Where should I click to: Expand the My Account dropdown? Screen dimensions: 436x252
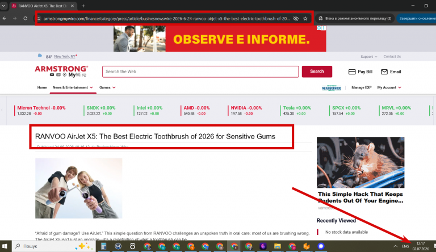tap(389, 87)
